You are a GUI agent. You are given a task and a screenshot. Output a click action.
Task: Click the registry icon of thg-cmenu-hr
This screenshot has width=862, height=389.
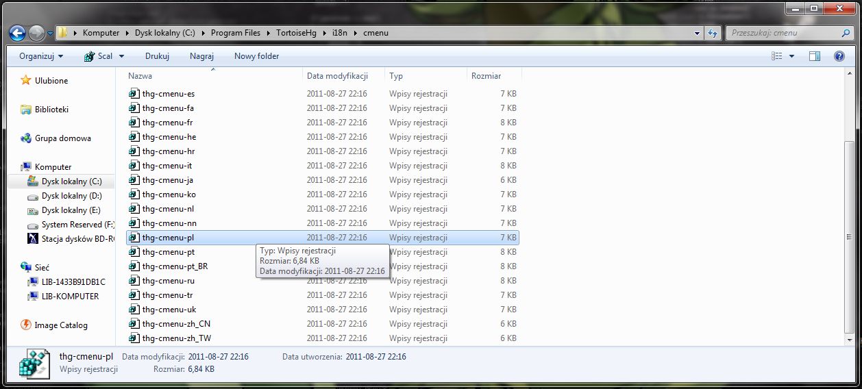[x=134, y=151]
